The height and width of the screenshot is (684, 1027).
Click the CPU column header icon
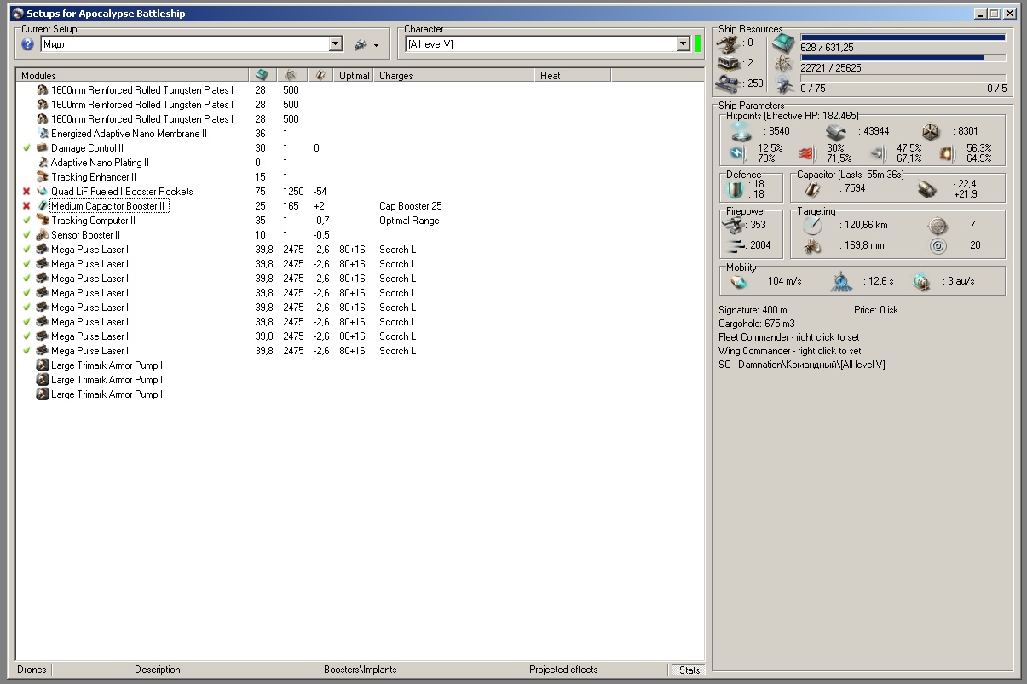pyautogui.click(x=262, y=75)
